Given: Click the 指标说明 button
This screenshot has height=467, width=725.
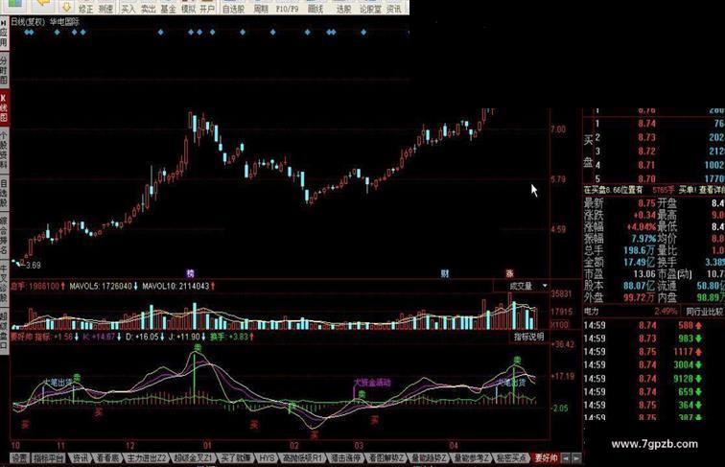Looking at the screenshot, I should tap(529, 338).
